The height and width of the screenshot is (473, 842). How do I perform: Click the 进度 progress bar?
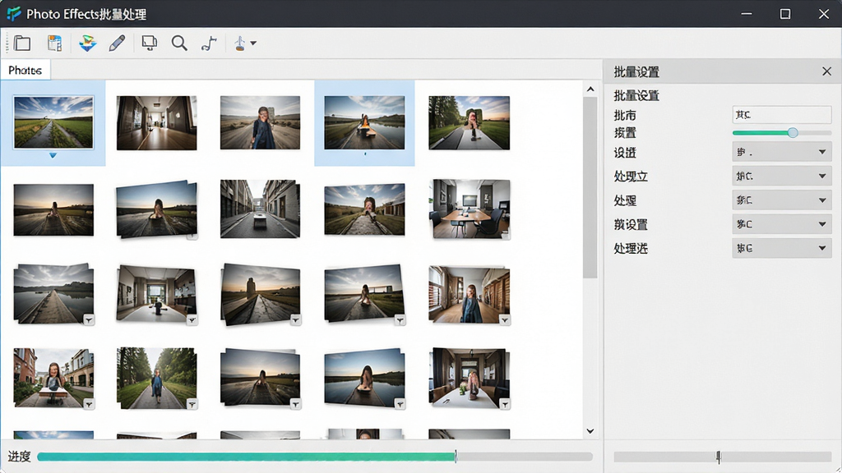(315, 457)
